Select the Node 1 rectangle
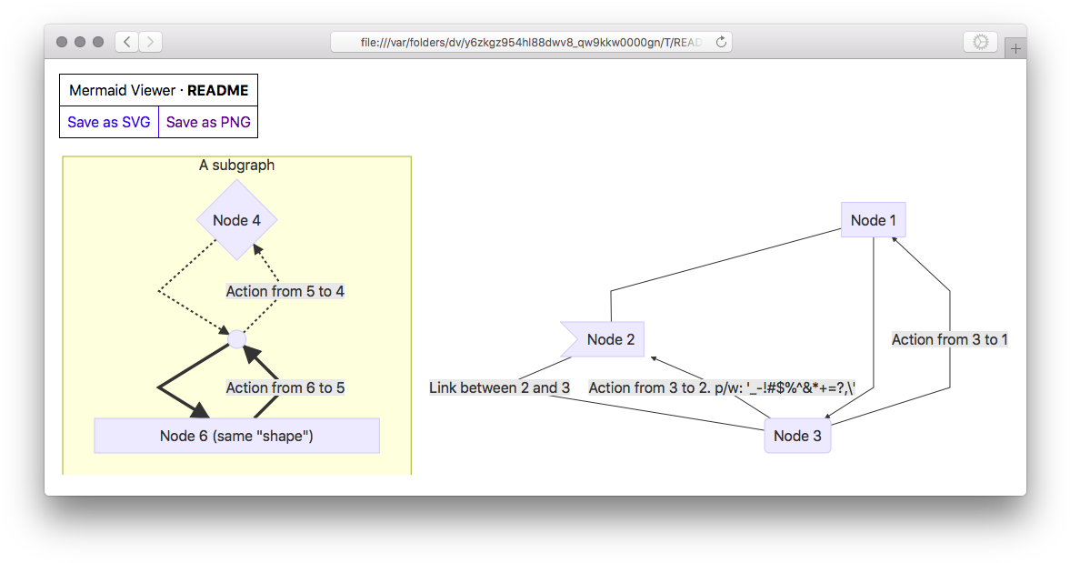This screenshot has height=563, width=1070. pyautogui.click(x=873, y=220)
